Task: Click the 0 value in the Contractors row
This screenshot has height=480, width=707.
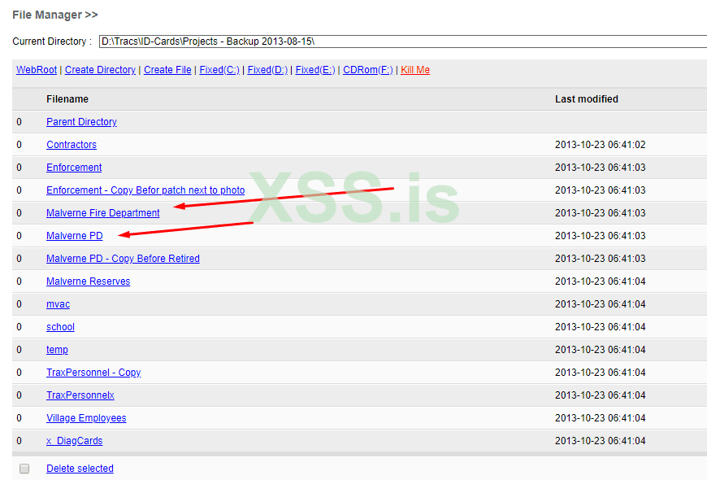Action: (19, 145)
